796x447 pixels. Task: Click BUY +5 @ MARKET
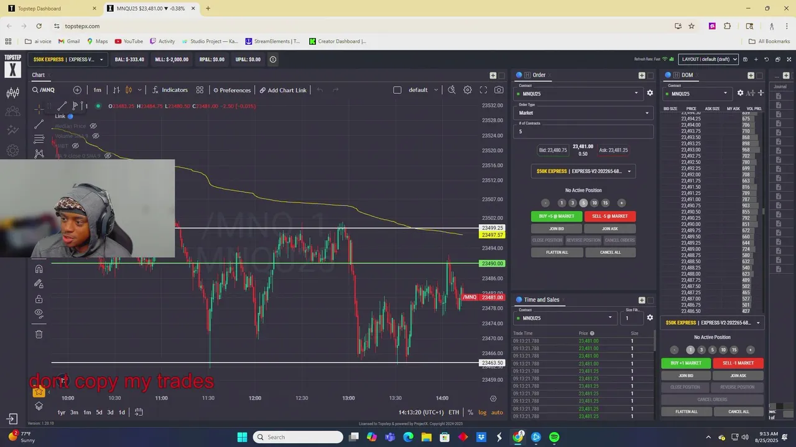(x=557, y=216)
